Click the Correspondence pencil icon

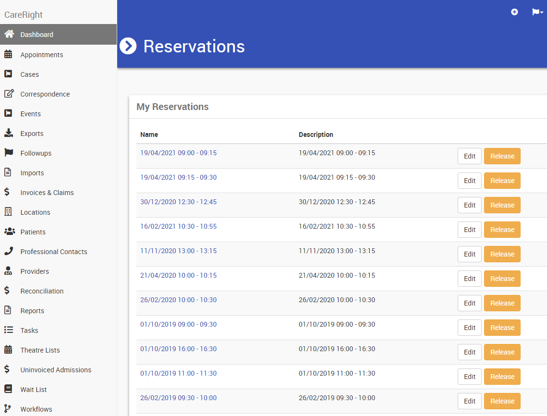point(9,94)
